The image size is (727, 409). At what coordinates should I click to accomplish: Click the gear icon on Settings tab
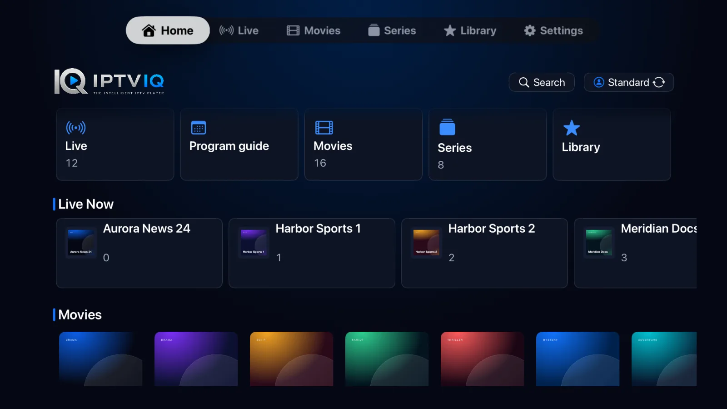click(529, 30)
